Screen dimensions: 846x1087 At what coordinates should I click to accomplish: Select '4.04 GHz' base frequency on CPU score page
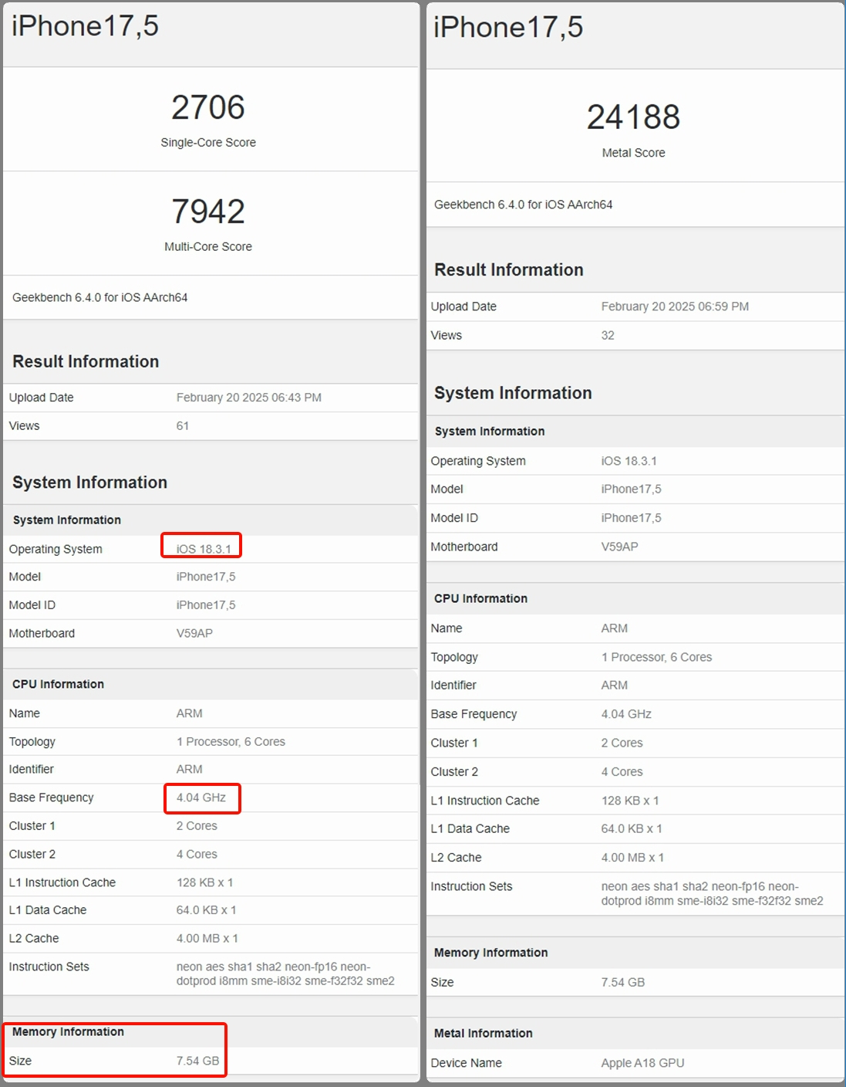(x=201, y=797)
